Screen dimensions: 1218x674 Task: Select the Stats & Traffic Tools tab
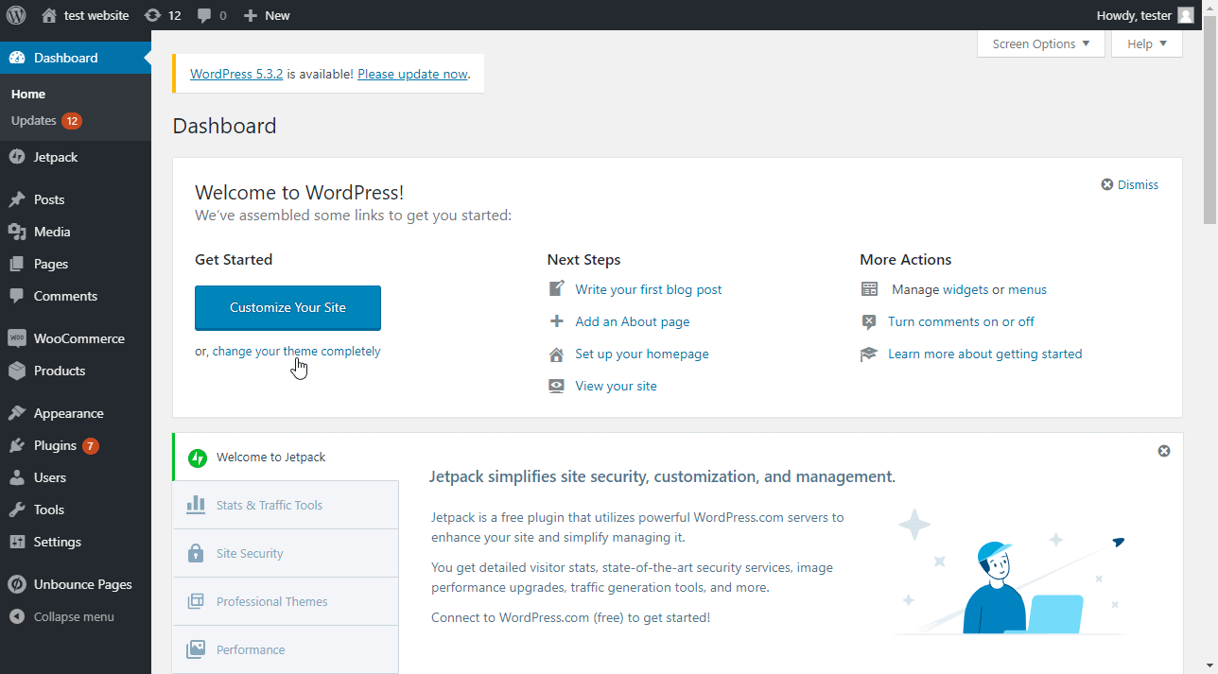pyautogui.click(x=286, y=505)
